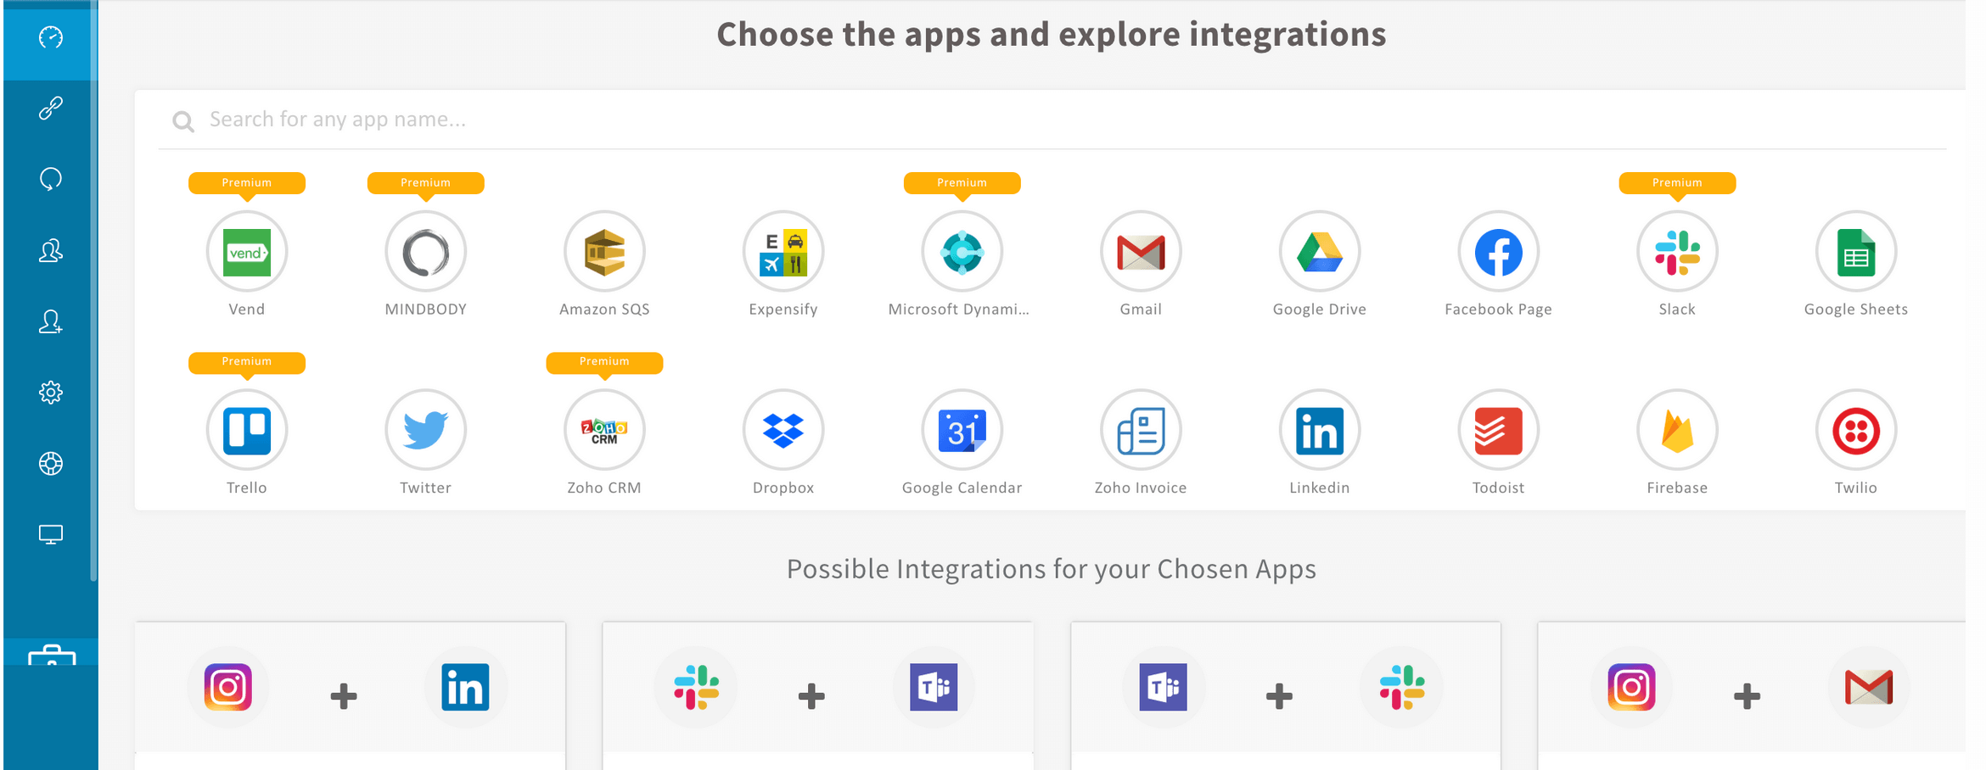Open the Instagram plus LinkedIn integration card
1986x770 pixels.
point(350,689)
